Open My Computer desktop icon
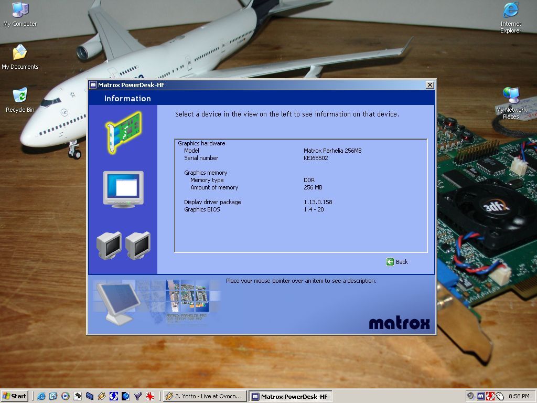Viewport: 537px width, 403px height. 20,14
